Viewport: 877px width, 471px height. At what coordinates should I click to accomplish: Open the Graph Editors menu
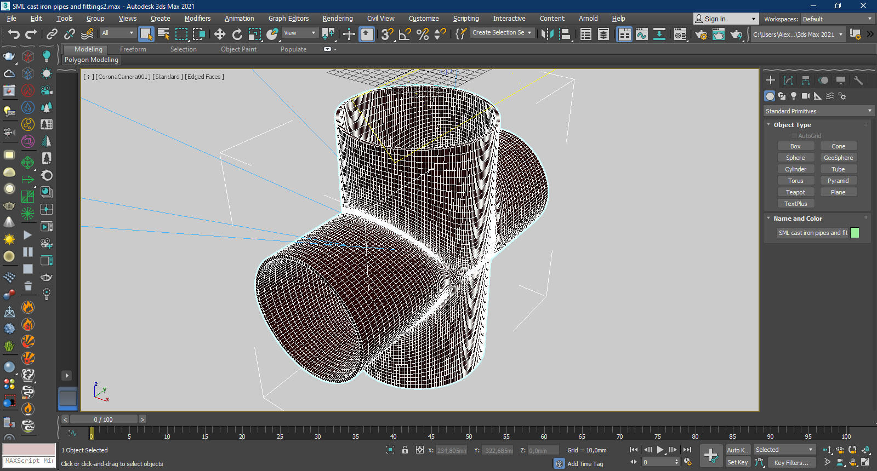[288, 19]
